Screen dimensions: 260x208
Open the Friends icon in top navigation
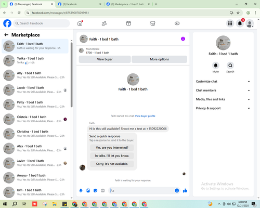[104, 23]
